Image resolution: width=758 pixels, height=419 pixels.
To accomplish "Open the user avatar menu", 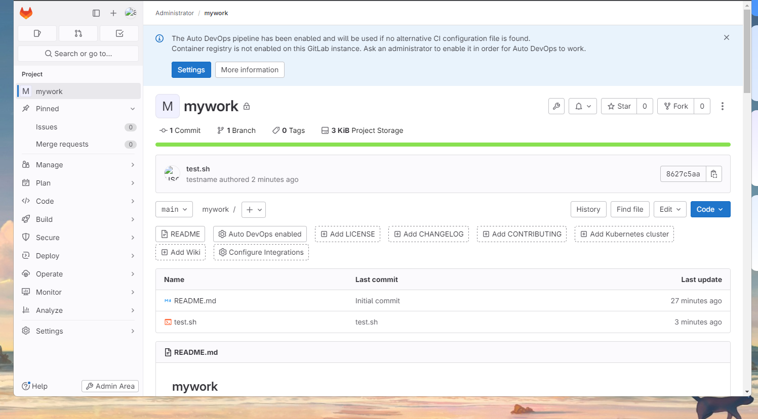I will tap(131, 13).
